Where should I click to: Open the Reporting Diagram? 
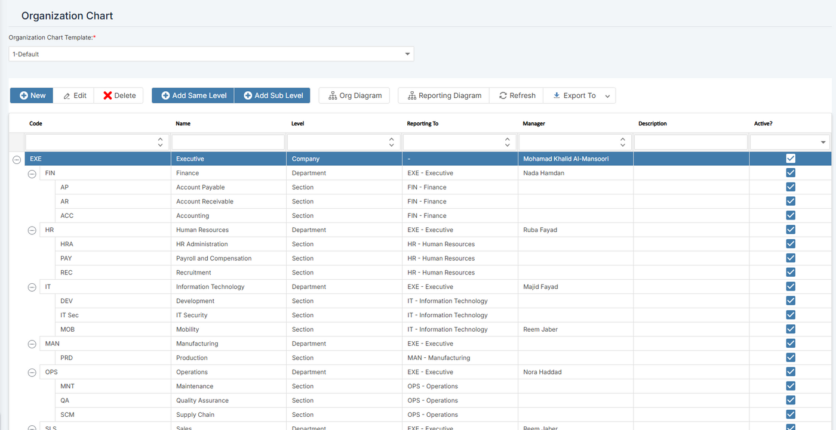point(444,95)
